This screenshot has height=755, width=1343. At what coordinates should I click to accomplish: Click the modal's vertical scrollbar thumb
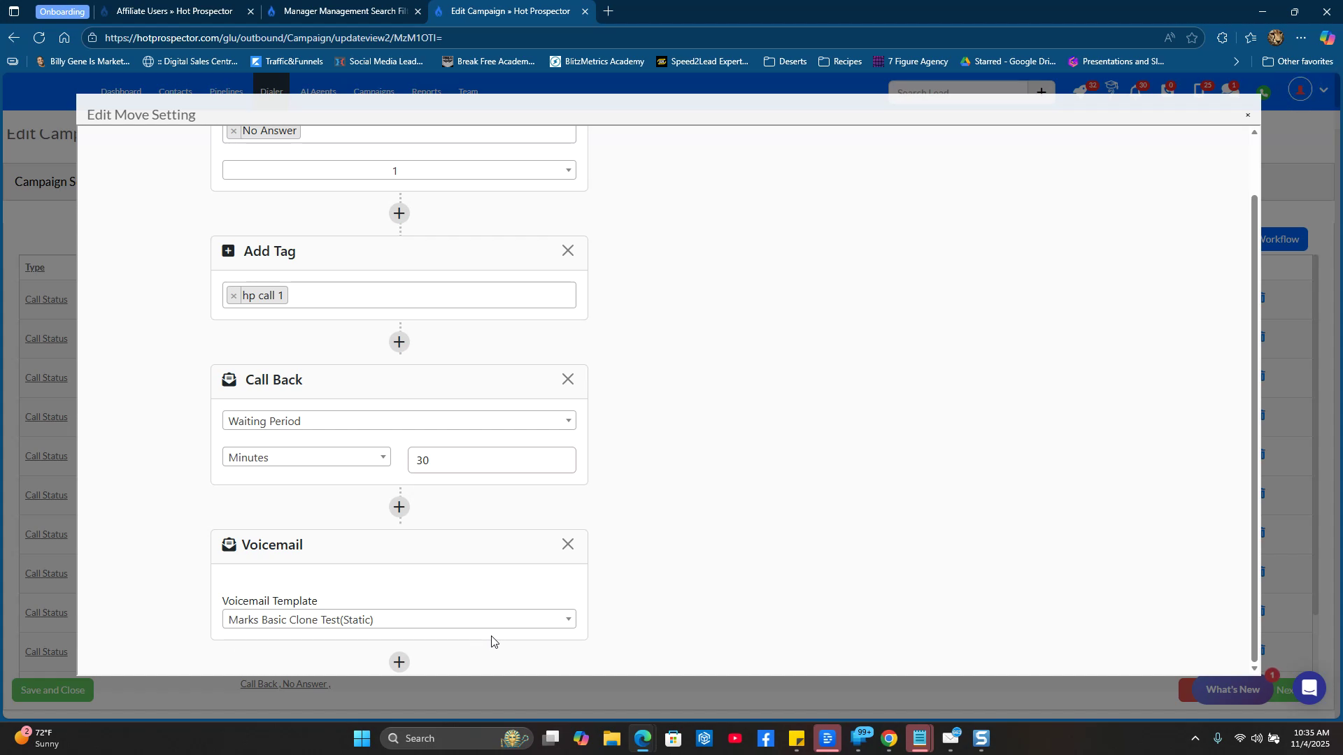[x=1253, y=426]
